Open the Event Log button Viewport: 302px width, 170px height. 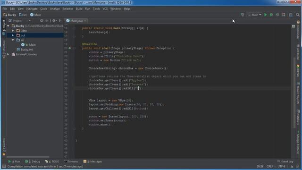(285, 161)
